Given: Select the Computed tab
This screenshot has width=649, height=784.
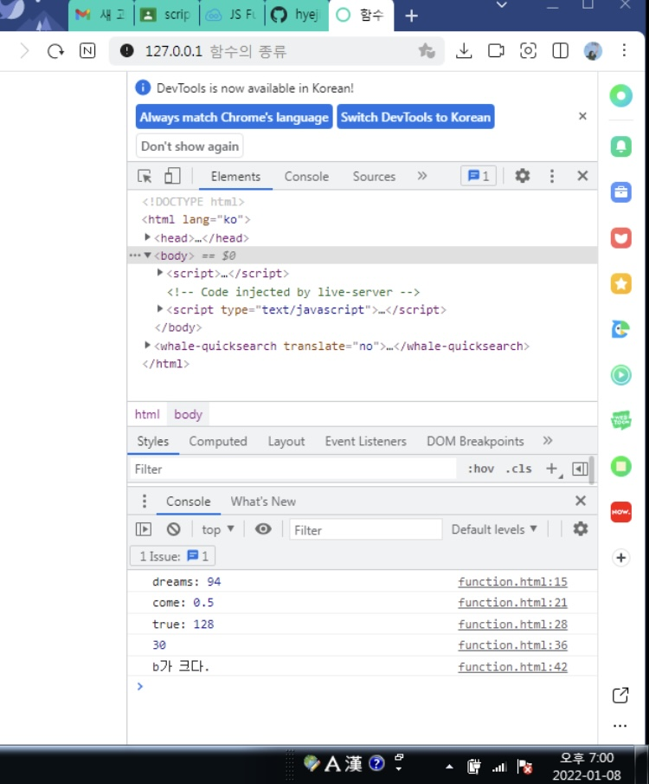Looking at the screenshot, I should (218, 441).
